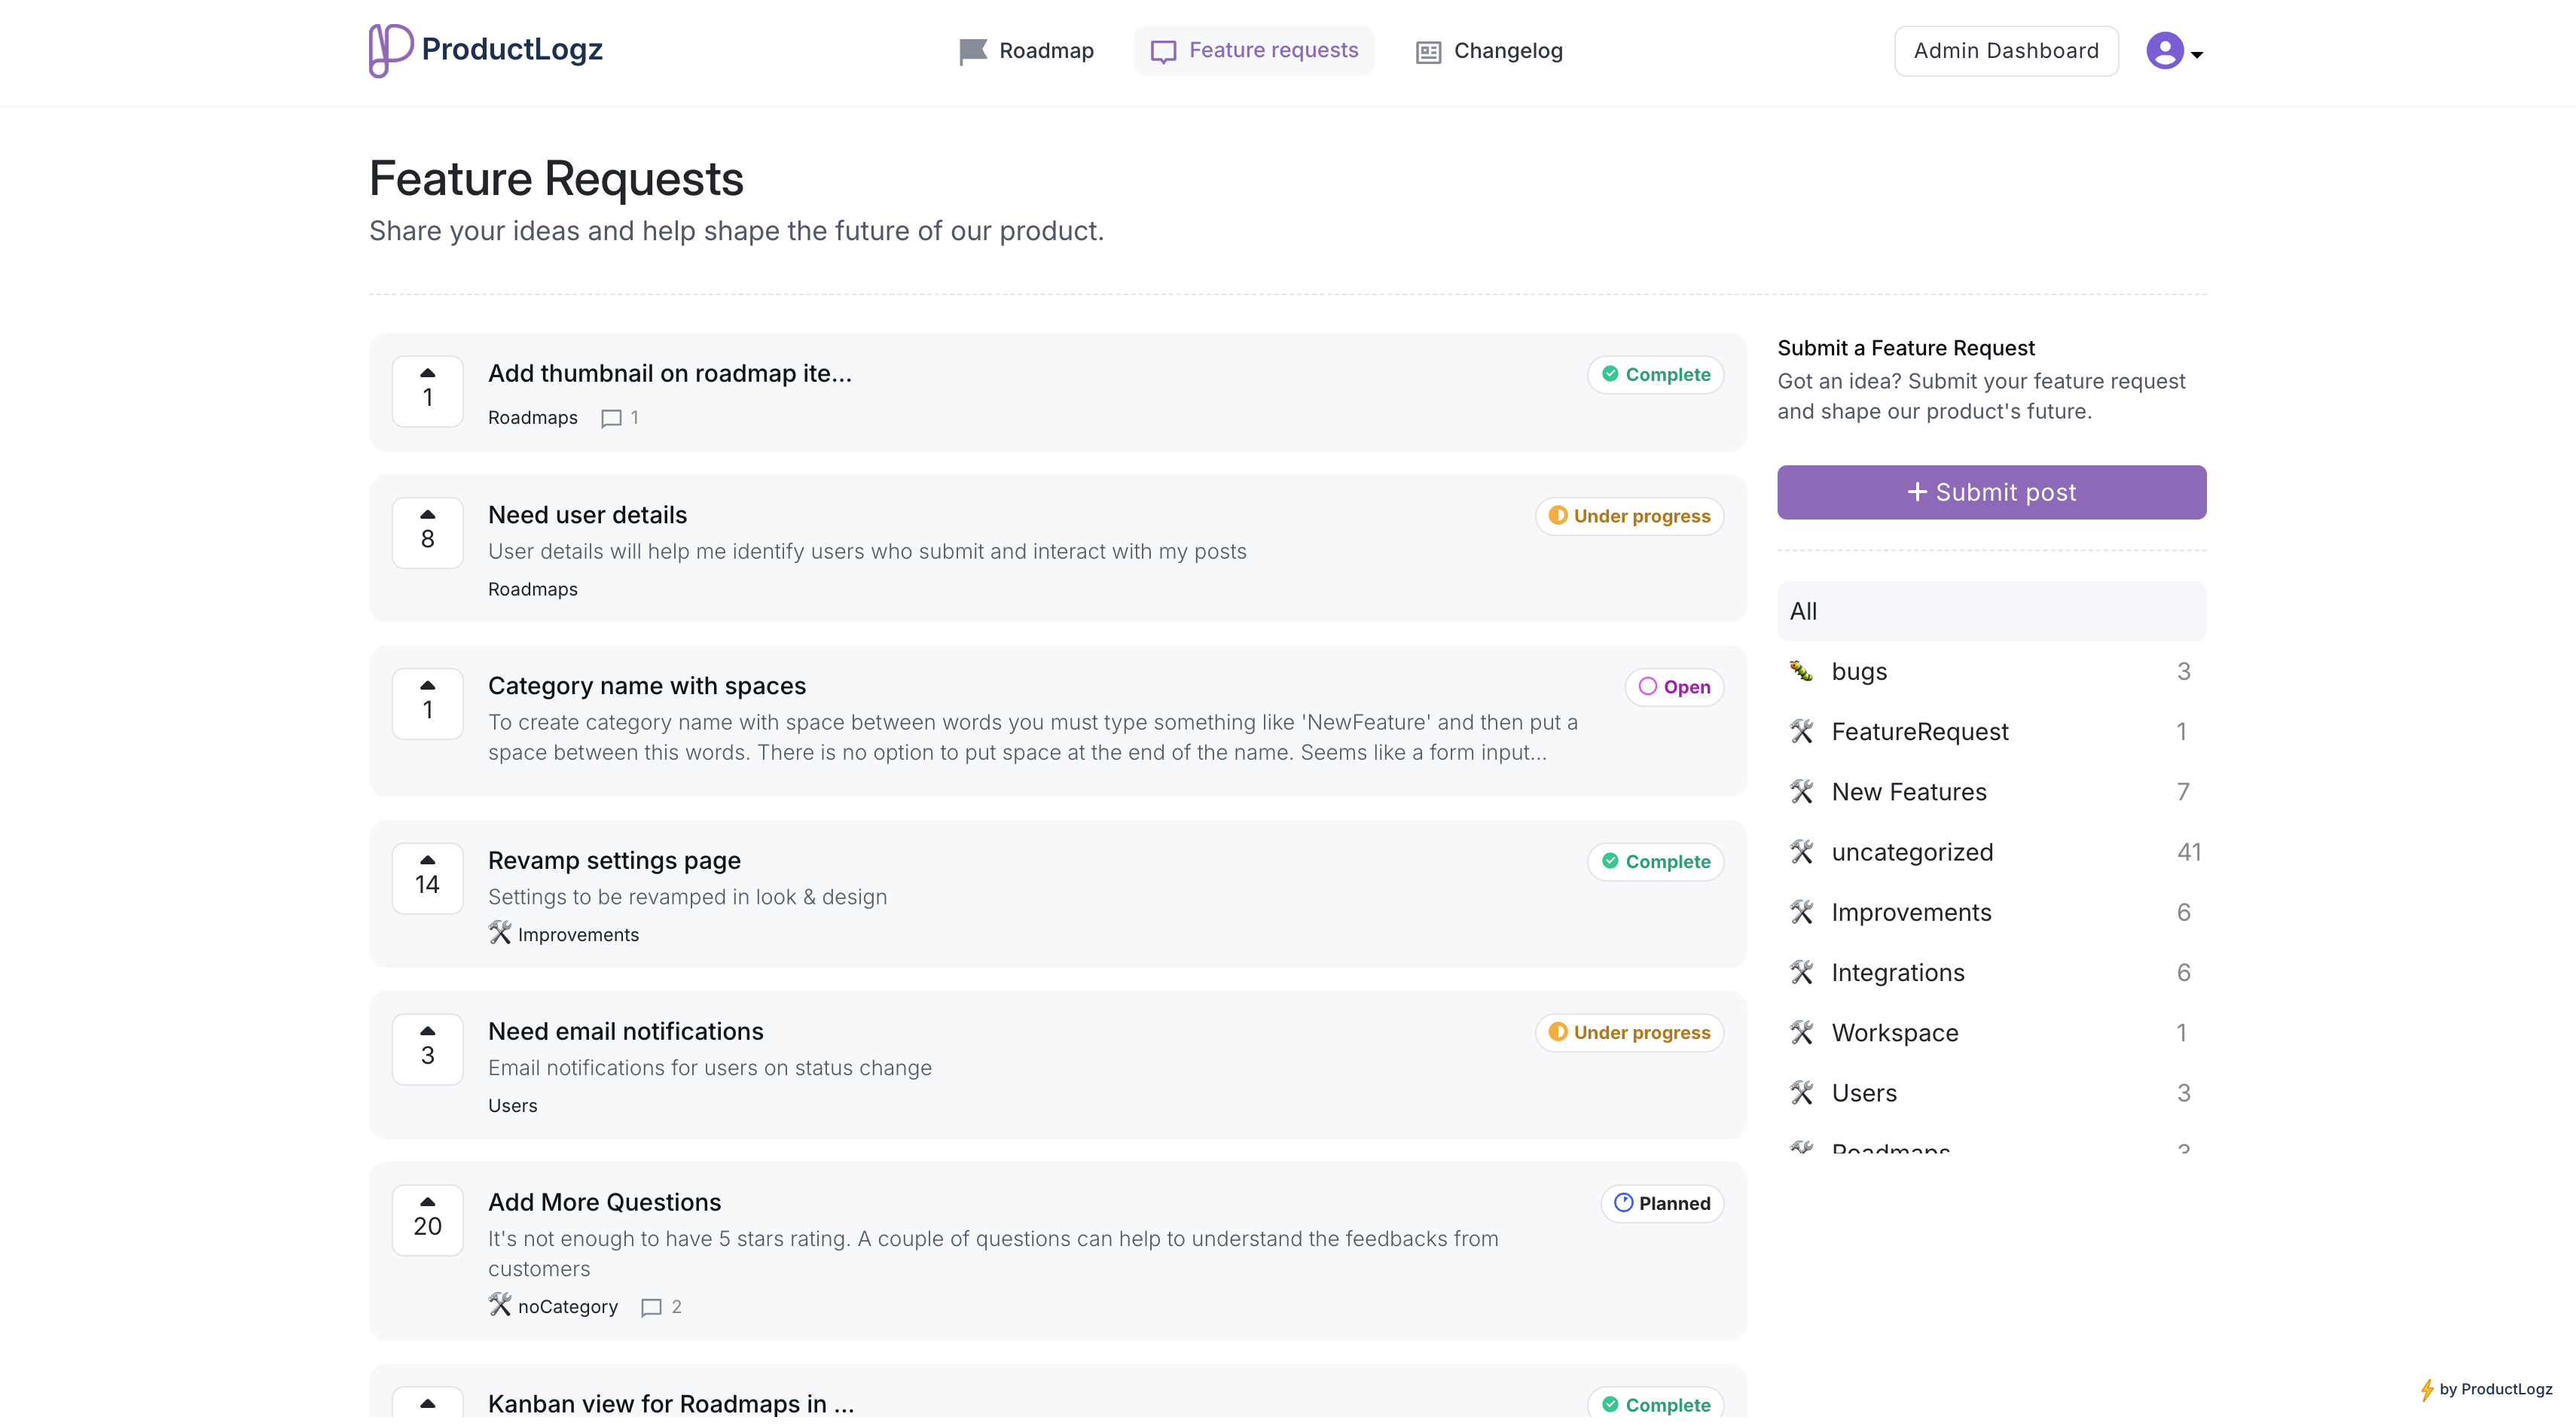This screenshot has width=2576, height=1426.
Task: Click comment icon on 'Add More Questions'
Action: coord(651,1308)
